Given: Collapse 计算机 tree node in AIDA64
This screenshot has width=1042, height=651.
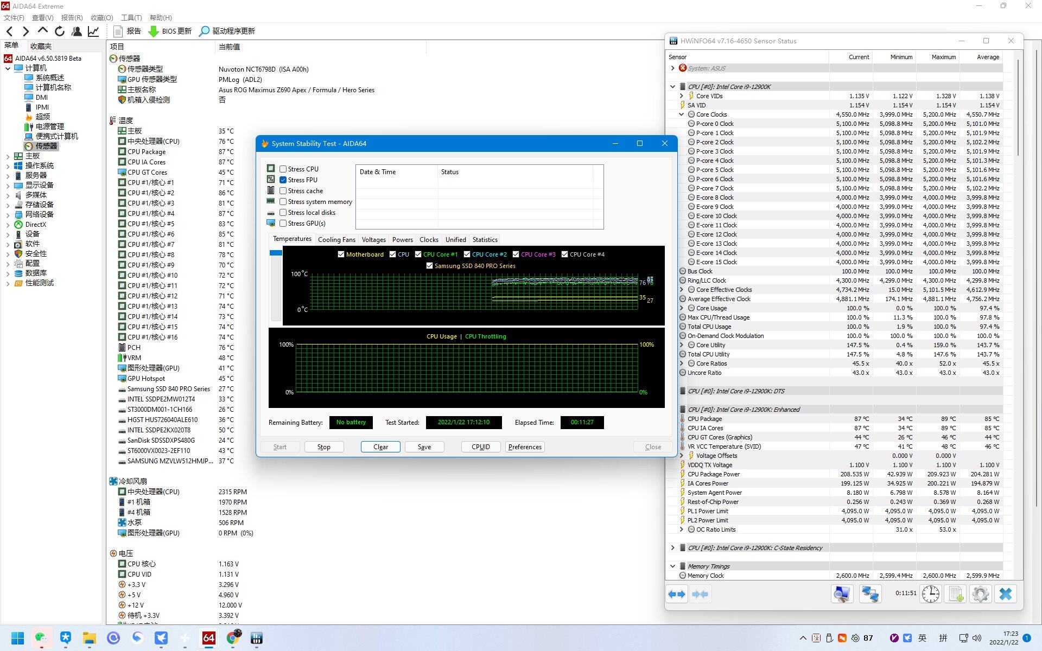Looking at the screenshot, I should [x=8, y=68].
